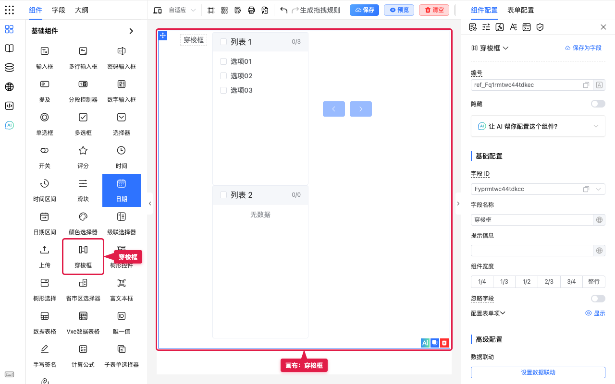This screenshot has height=384, width=615.
Task: Select the 评分 rating star component
Action: [x=83, y=157]
